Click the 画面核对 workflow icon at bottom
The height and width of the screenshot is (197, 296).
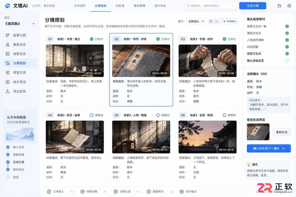pos(149,191)
